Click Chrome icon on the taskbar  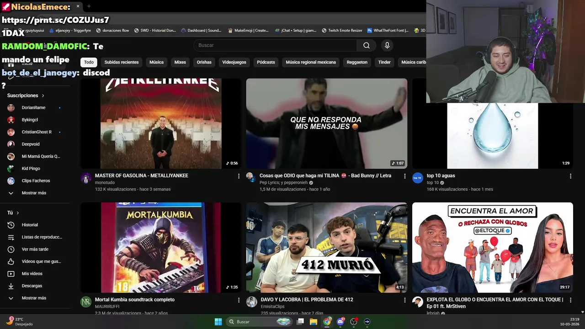pyautogui.click(x=327, y=322)
